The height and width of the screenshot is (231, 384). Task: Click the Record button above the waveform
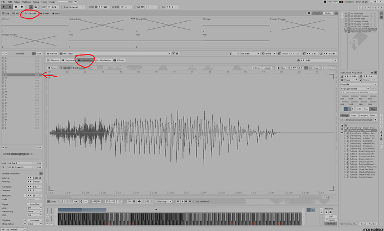[x=53, y=68]
